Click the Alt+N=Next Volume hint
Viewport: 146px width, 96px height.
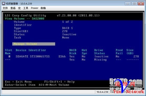point(54,85)
